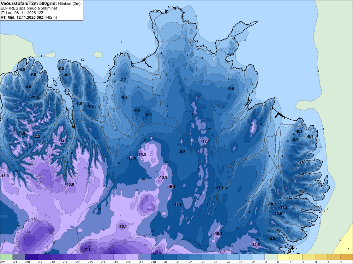
Task: Select the -12.4 temperature label
Action: pos(131,158)
